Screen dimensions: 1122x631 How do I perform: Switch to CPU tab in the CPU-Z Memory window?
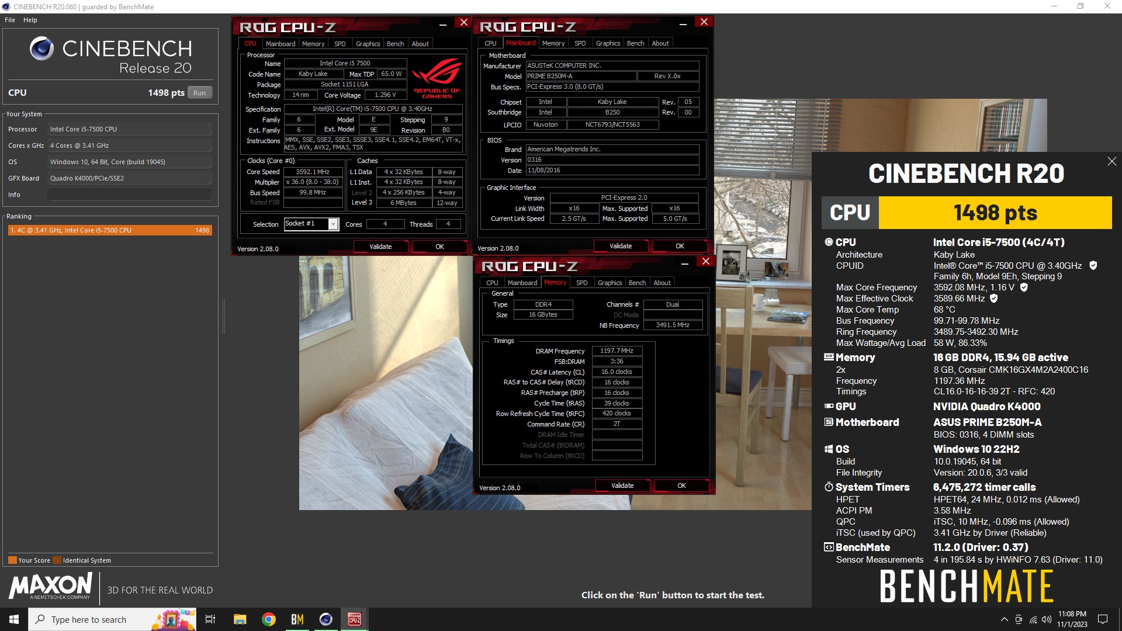point(493,283)
